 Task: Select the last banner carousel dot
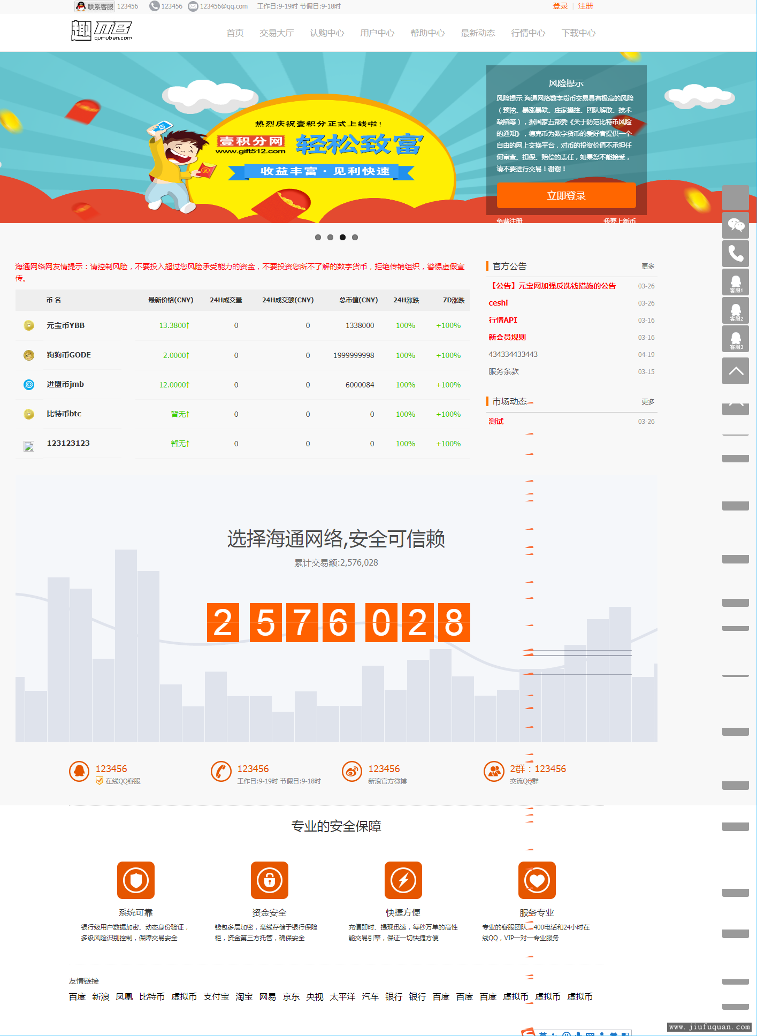355,237
